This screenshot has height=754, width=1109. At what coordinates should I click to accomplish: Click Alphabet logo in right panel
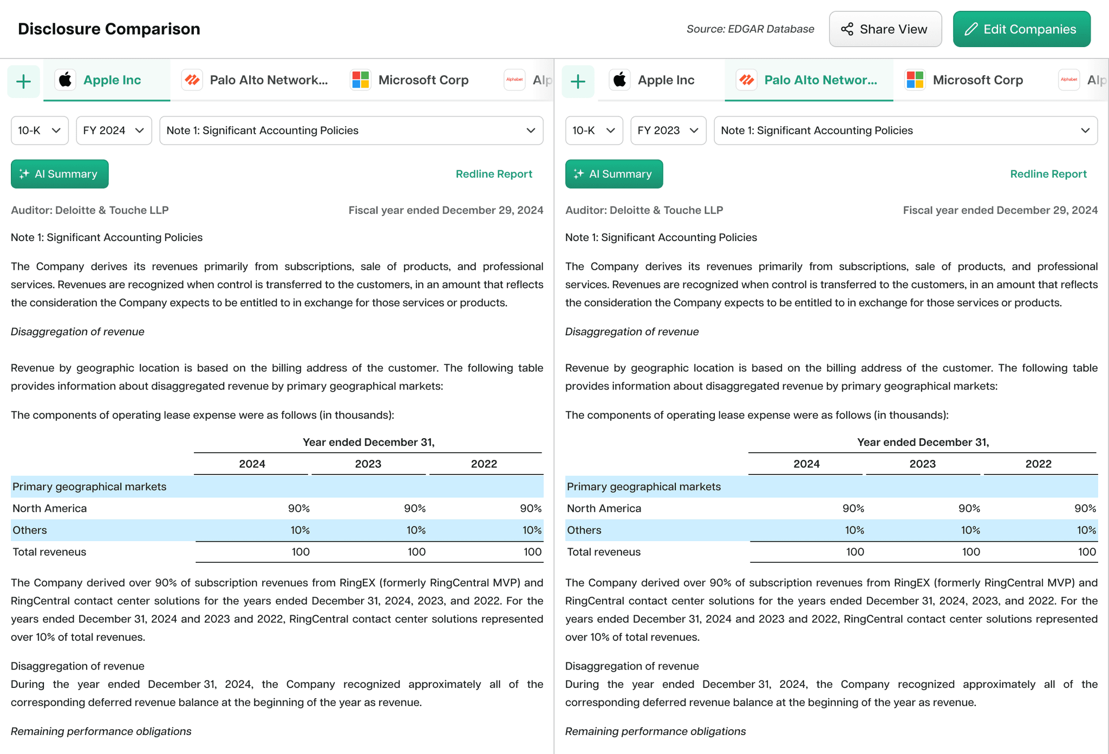1069,80
